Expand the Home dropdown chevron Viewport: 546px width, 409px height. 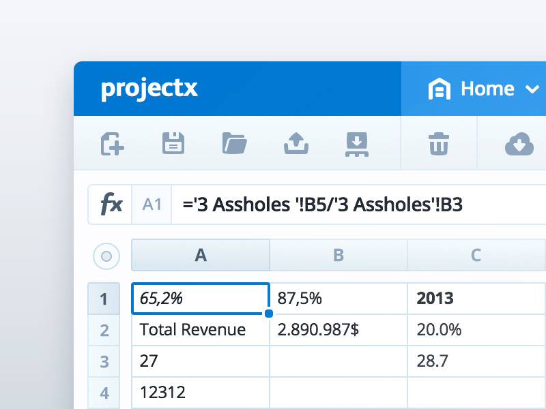pos(532,89)
